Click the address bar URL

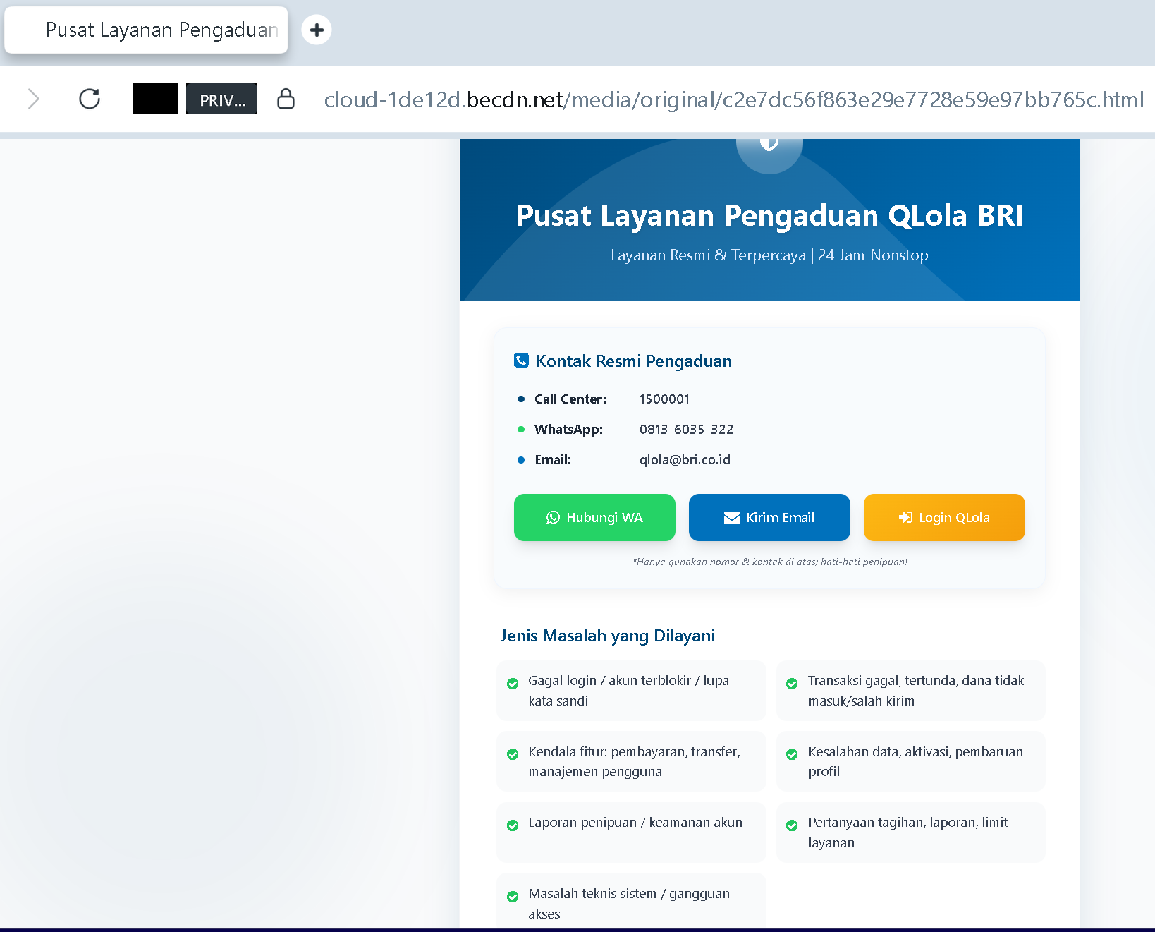click(733, 99)
